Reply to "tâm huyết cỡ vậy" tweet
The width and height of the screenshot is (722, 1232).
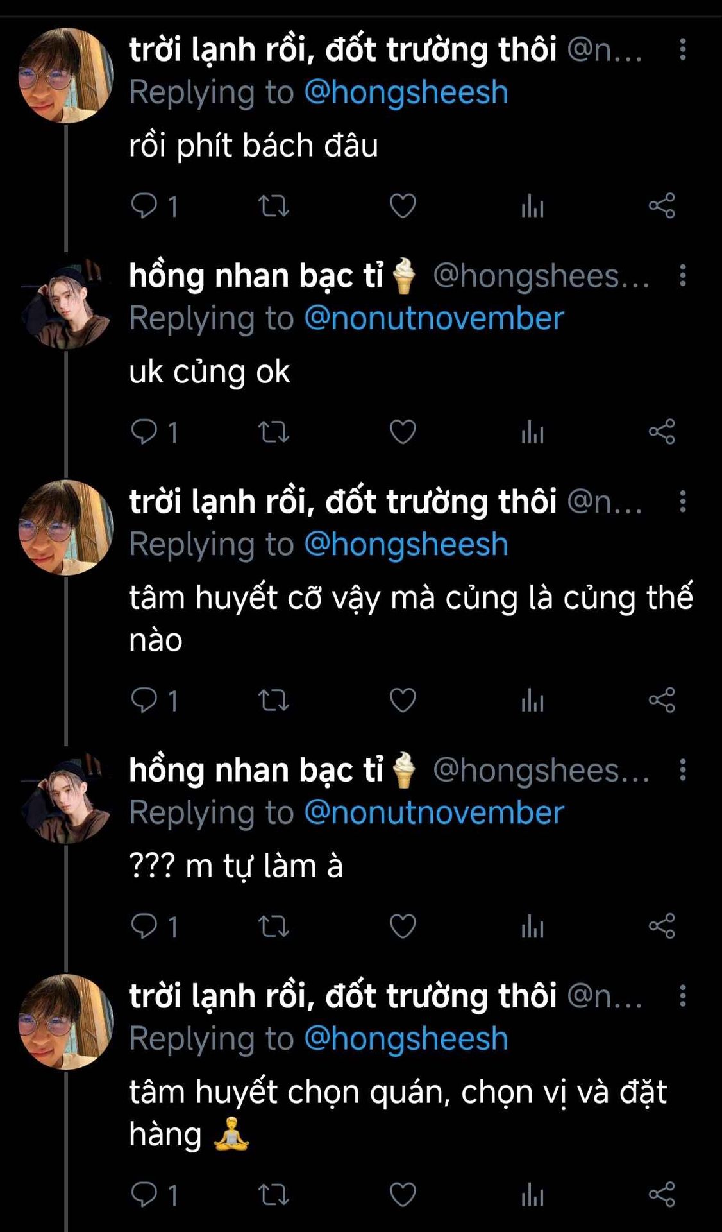tap(144, 700)
